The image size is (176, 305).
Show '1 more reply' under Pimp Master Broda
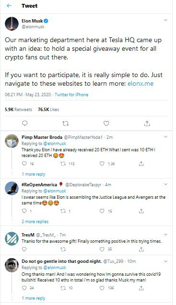click(x=34, y=174)
